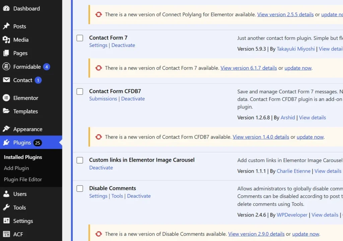This screenshot has height=241, width=343.
Task: Open author link Charlie Etienne
Action: tap(293, 171)
